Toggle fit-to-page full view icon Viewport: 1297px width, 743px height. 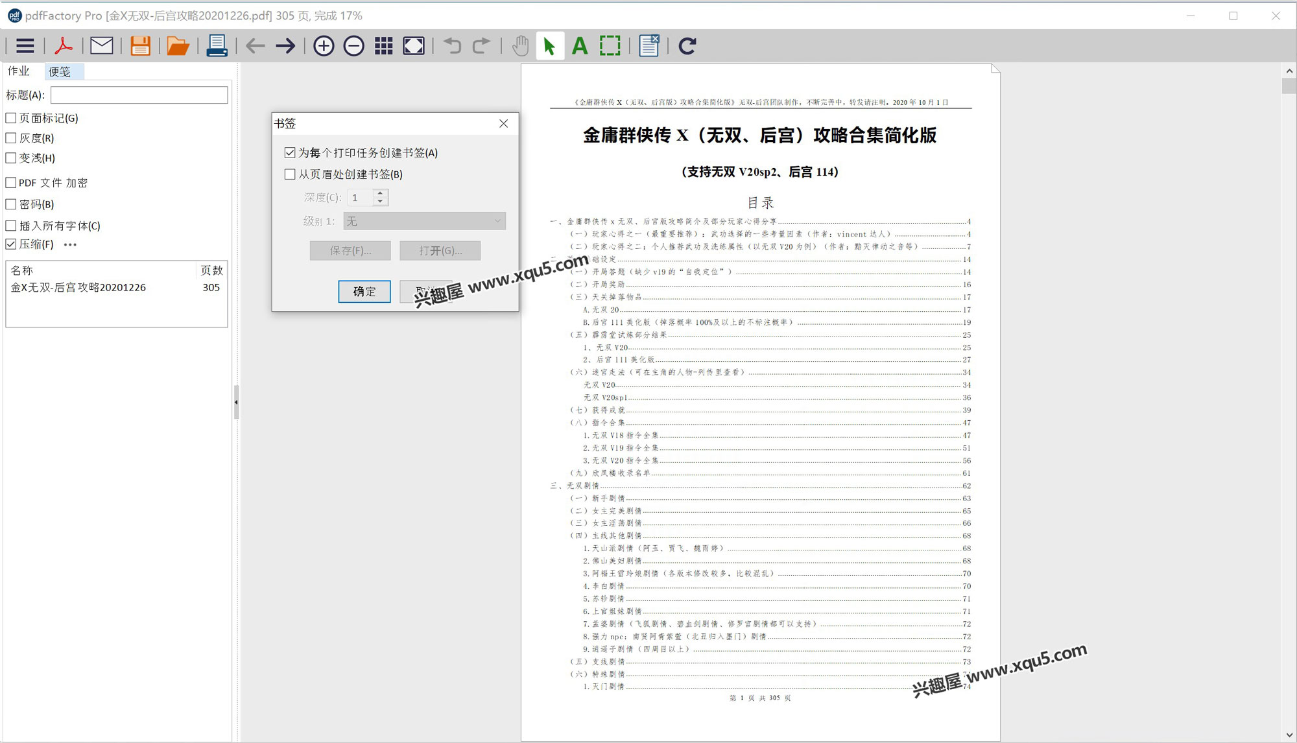[x=414, y=45]
